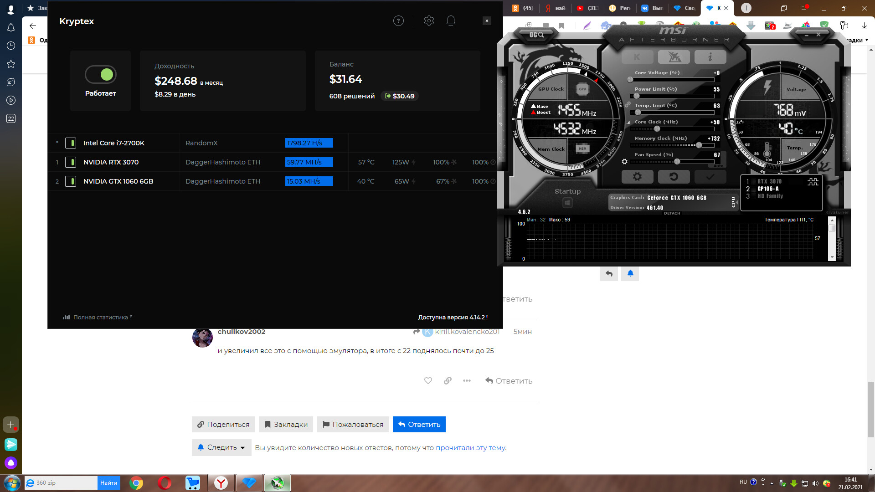Open Полная статистика link
875x492 pixels.
coord(100,318)
